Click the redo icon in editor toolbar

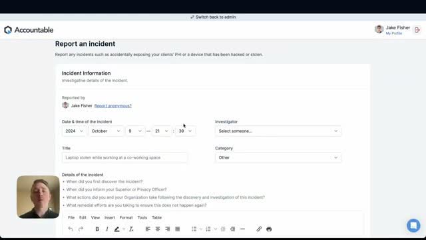coord(81,229)
